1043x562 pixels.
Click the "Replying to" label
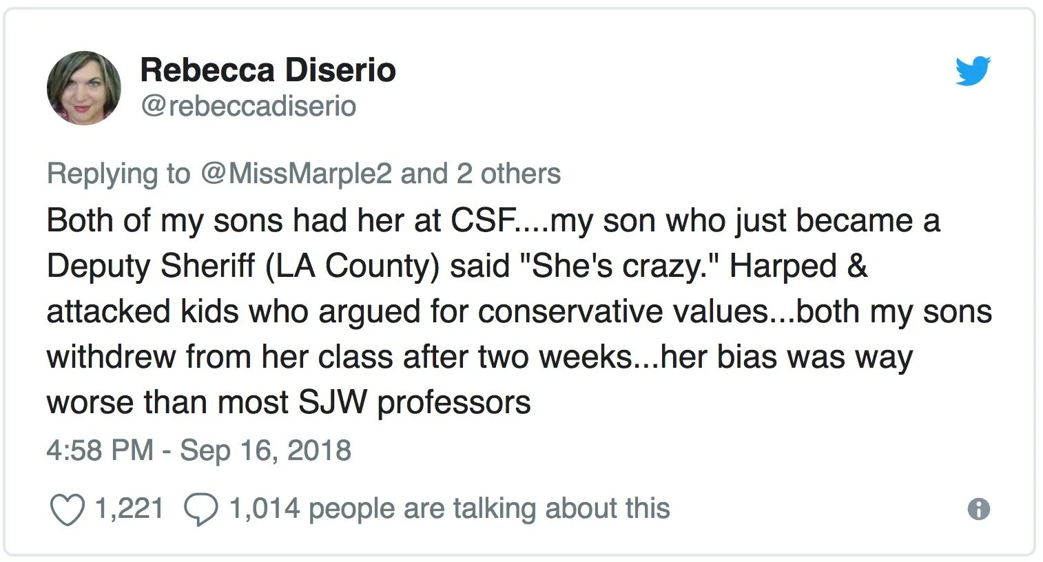pos(118,174)
